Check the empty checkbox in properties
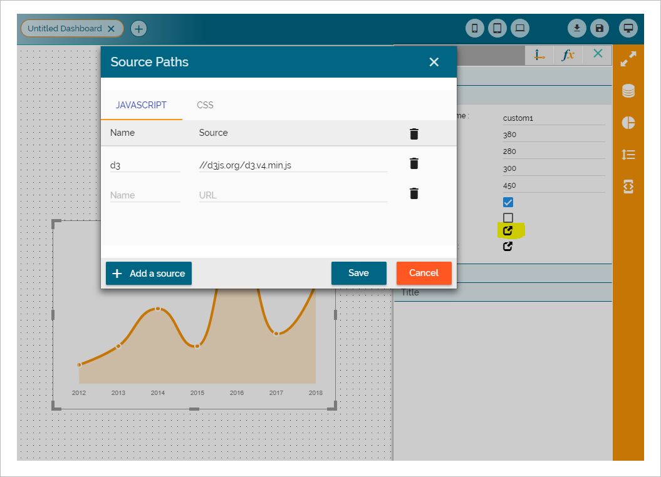661x477 pixels. pos(508,218)
